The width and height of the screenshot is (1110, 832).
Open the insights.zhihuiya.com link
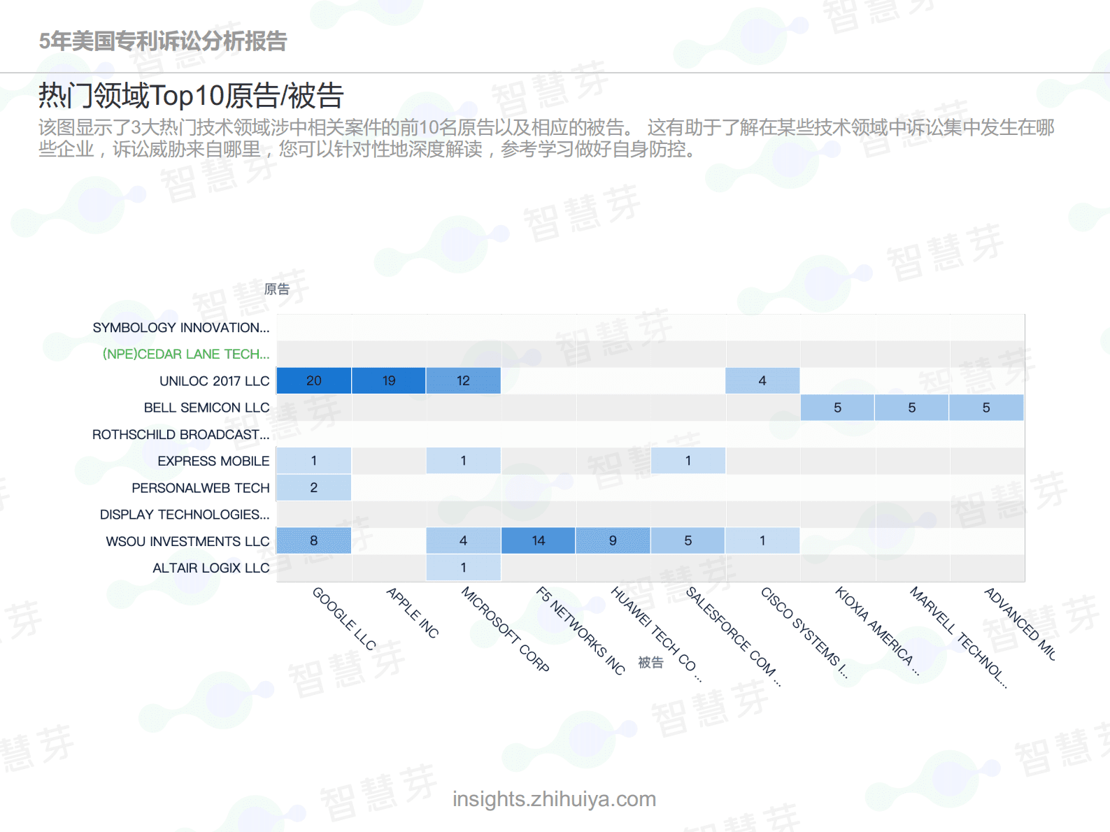click(554, 798)
